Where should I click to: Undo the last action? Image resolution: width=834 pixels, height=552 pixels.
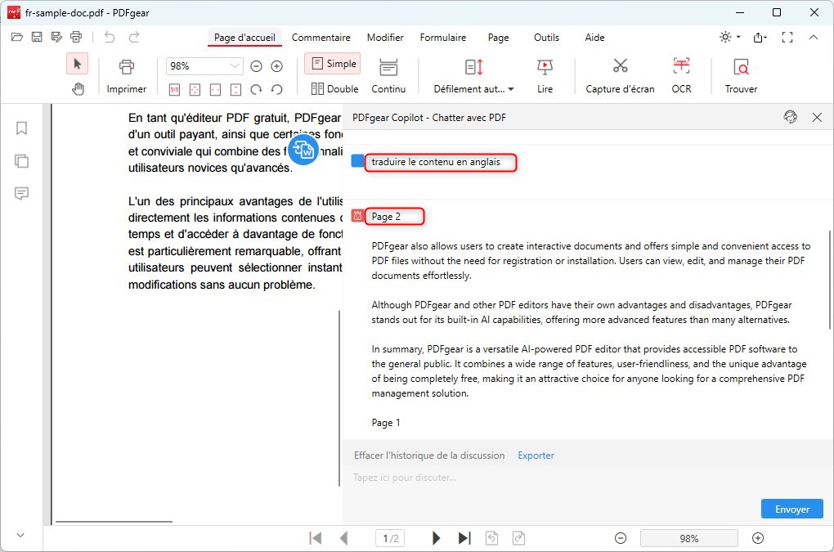[x=110, y=38]
